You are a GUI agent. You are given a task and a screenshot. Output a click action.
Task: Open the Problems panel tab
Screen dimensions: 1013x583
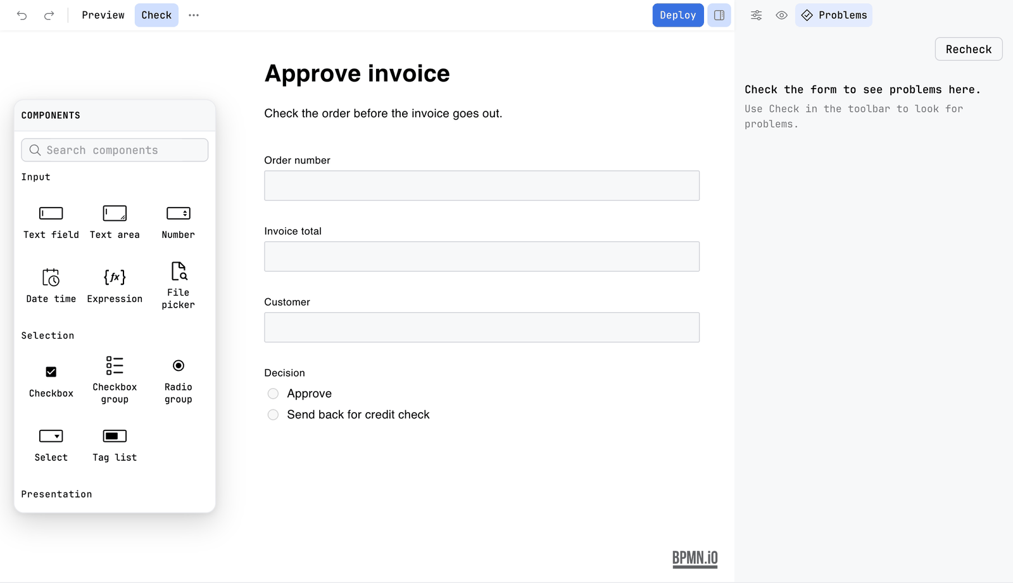coord(834,15)
